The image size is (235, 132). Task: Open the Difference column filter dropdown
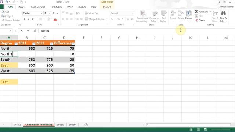point(73,44)
